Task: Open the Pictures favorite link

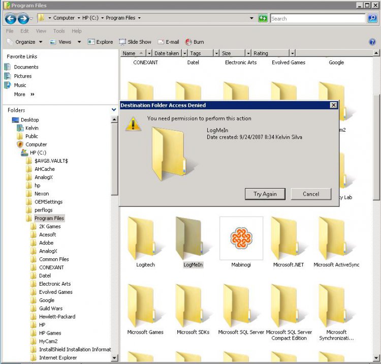Action: pos(18,76)
